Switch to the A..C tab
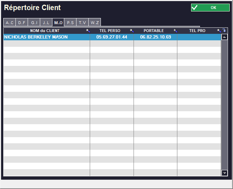233x189 pixels. pos(9,23)
